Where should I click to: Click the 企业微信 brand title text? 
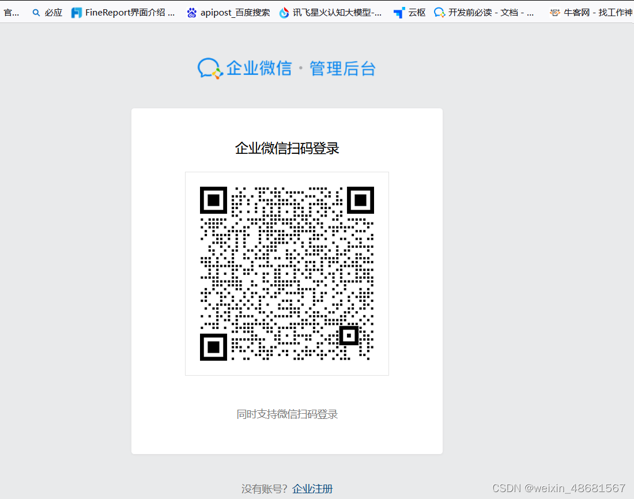(x=259, y=68)
